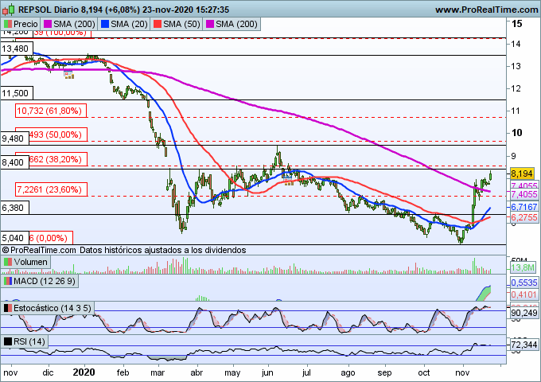The width and height of the screenshot is (541, 382).
Task: Select the 0,4101 MACD signal value tag
Action: [x=523, y=294]
